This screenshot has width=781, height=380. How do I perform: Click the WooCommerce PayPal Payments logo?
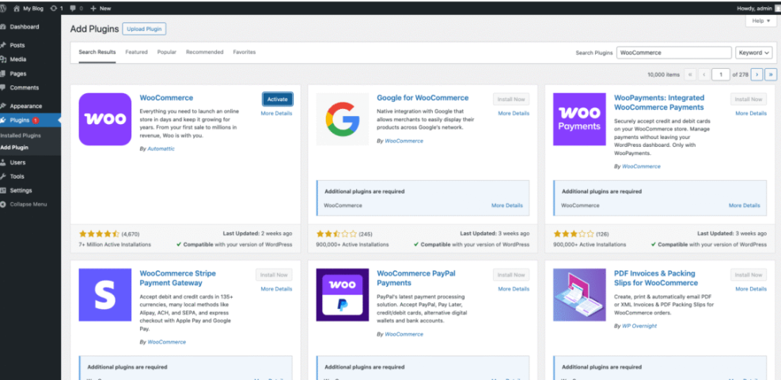tap(342, 295)
